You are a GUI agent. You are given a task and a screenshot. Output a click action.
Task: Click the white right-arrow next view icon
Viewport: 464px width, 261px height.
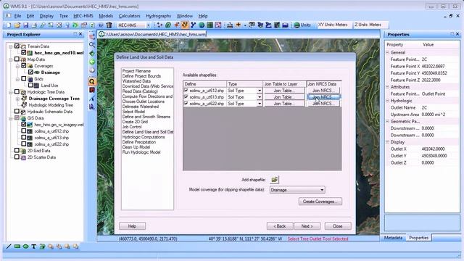92,70
